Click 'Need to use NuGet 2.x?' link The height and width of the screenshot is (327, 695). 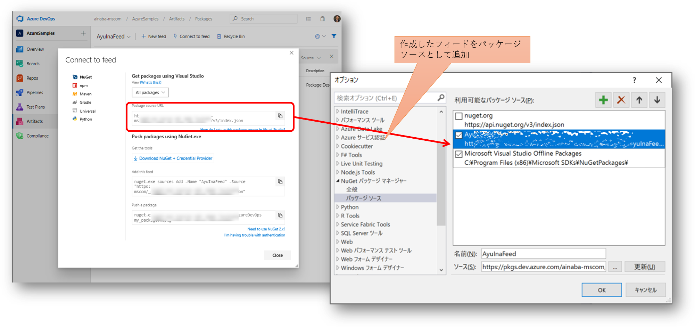266,229
